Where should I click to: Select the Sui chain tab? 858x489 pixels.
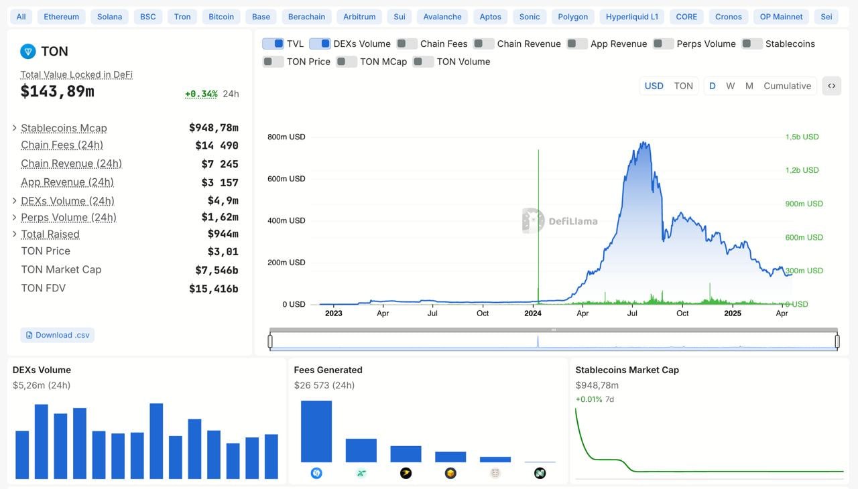pyautogui.click(x=400, y=17)
